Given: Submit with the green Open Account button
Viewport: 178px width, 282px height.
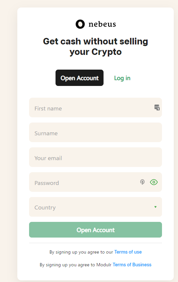Looking at the screenshot, I should click(x=95, y=230).
